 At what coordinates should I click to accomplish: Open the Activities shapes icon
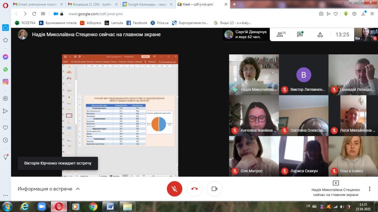click(x=320, y=35)
